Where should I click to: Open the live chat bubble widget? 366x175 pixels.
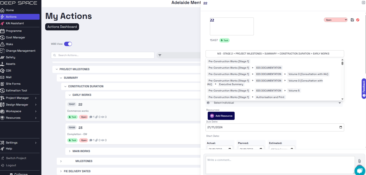360,171
